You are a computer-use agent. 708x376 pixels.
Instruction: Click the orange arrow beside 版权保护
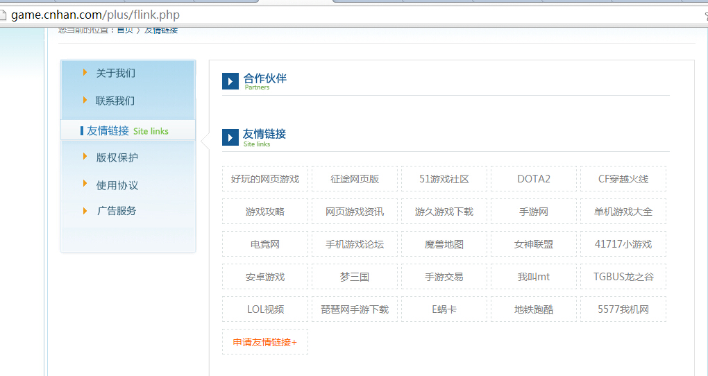pyautogui.click(x=85, y=156)
